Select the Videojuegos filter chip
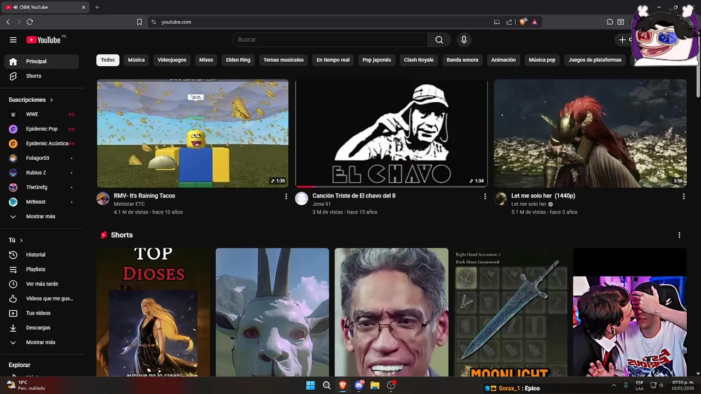 (x=172, y=60)
